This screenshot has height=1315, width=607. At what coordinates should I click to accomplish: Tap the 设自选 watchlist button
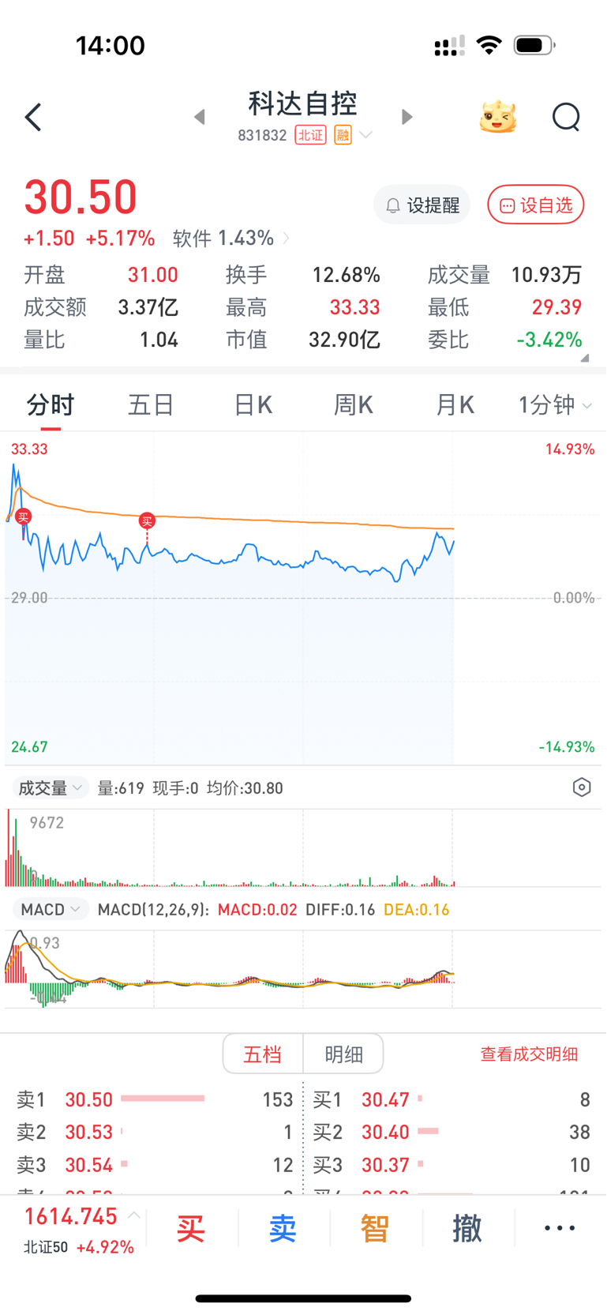[536, 205]
